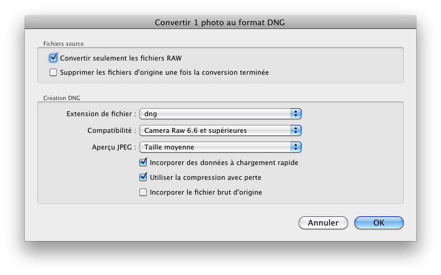Viewport: 441px width, 275px height.
Task: Click blue arrows icon on Aperçu JPEG popup
Action: click(x=295, y=147)
